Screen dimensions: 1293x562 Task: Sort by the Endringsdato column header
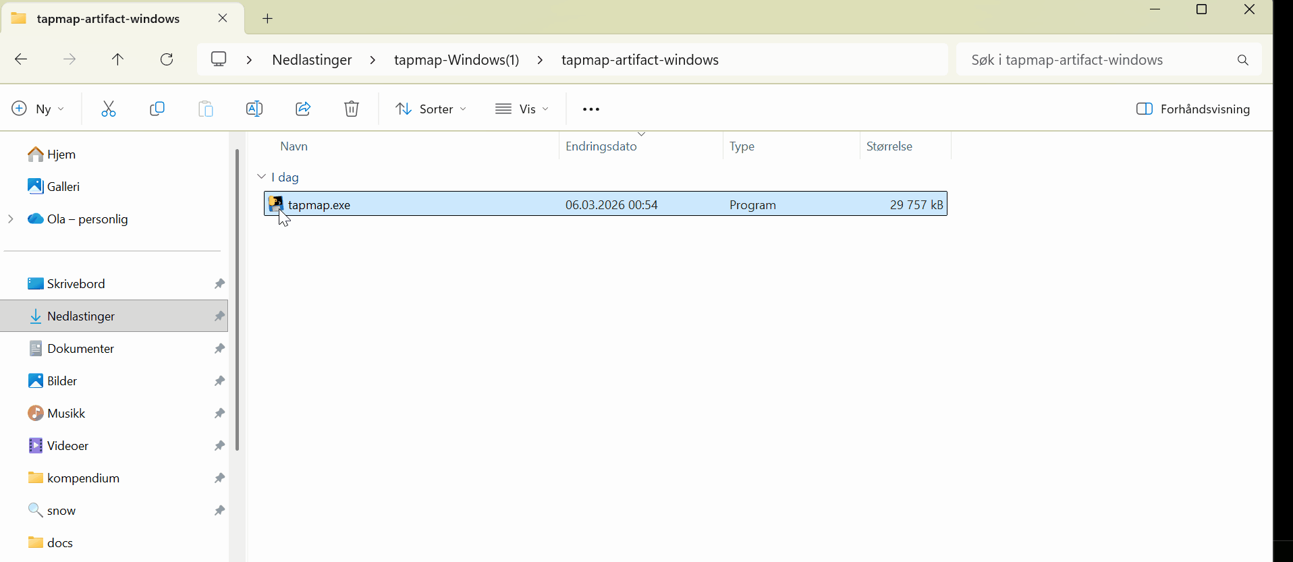coord(601,146)
